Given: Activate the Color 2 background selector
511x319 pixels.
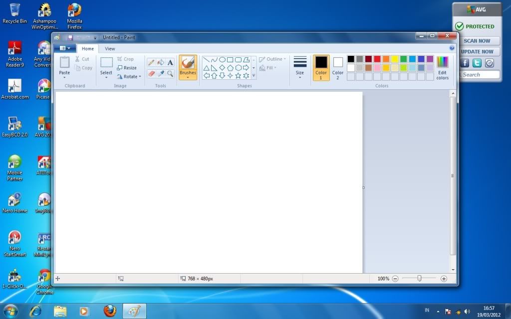Looking at the screenshot, I should 338,67.
